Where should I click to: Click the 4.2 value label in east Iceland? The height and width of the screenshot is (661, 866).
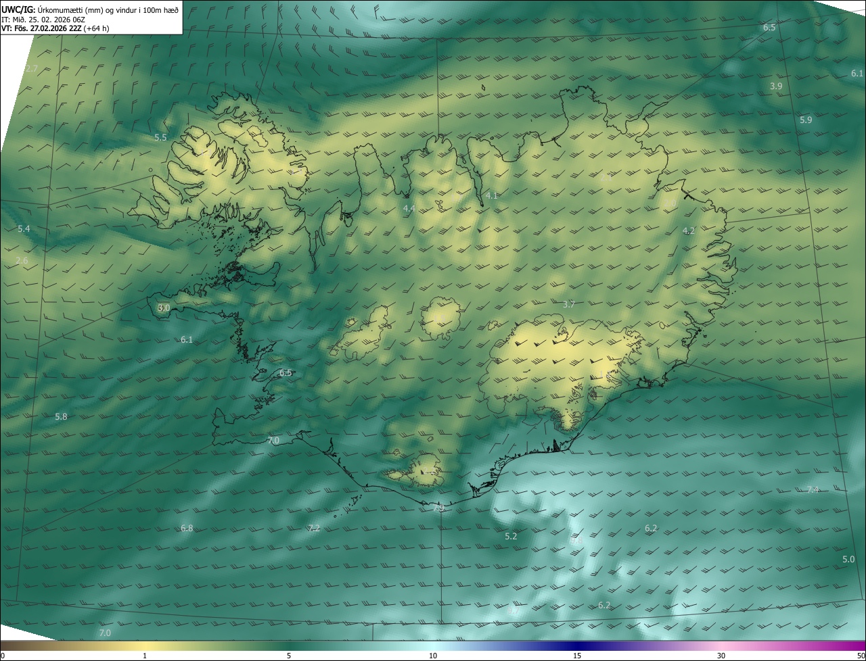(x=689, y=230)
